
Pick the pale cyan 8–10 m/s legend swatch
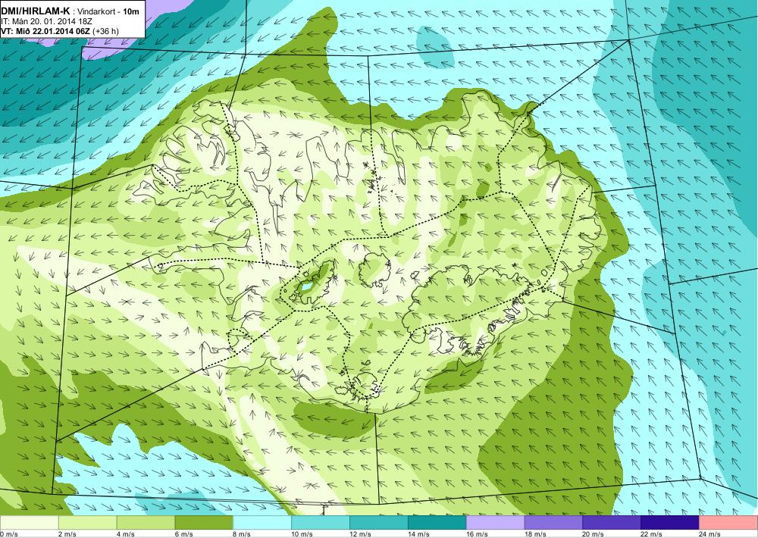(262, 523)
